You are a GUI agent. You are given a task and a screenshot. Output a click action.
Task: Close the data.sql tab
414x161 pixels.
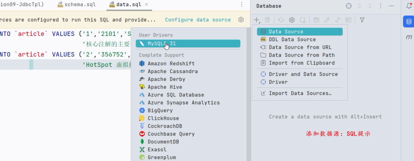146,5
